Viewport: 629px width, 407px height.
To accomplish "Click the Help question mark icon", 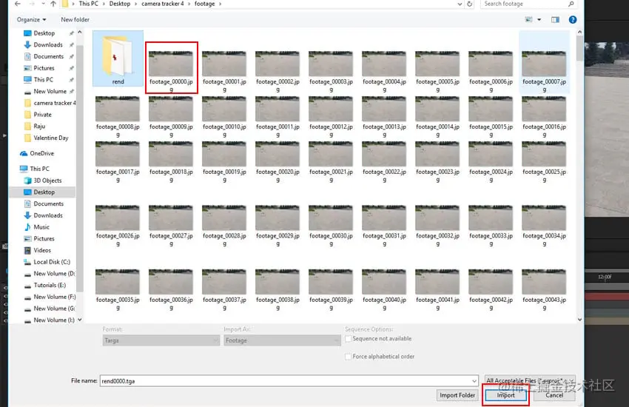I will pyautogui.click(x=573, y=20).
